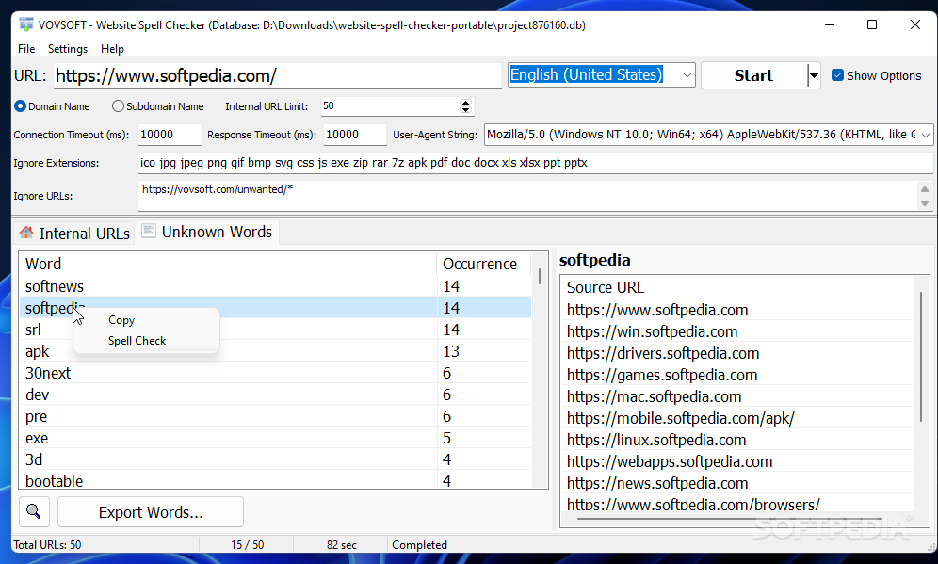Click the Occurrence column header

click(x=484, y=264)
